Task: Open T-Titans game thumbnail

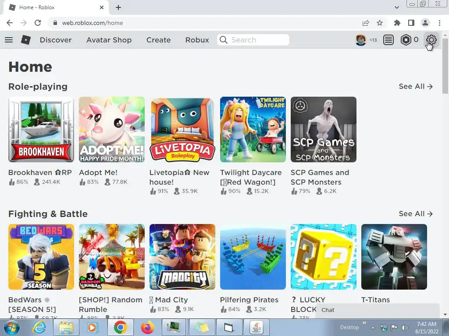Action: click(394, 257)
